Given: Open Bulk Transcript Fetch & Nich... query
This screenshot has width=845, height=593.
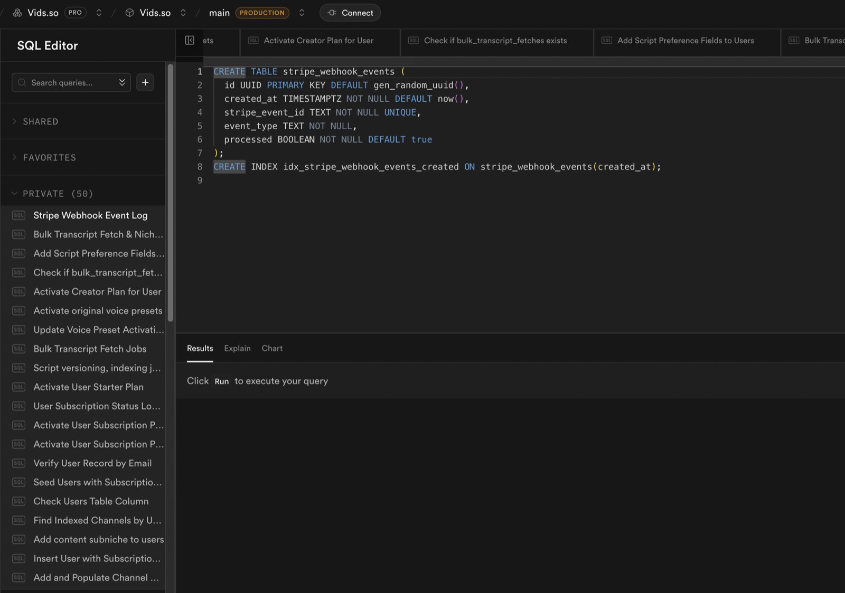Looking at the screenshot, I should [83, 234].
